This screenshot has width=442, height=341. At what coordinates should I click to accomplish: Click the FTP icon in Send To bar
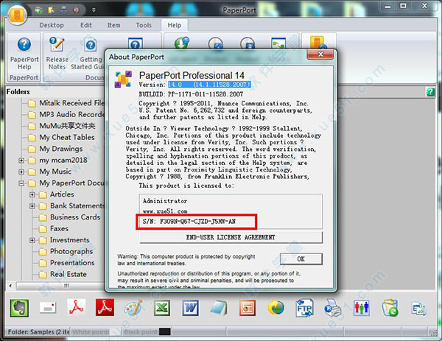(x=304, y=307)
